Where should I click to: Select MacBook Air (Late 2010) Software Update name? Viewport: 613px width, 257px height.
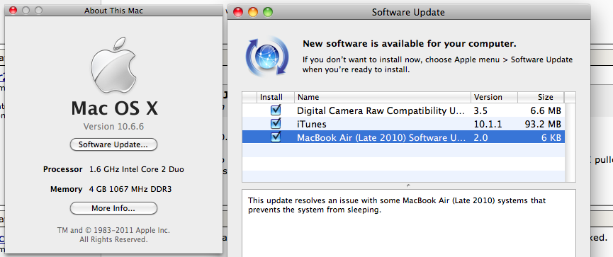coord(381,137)
